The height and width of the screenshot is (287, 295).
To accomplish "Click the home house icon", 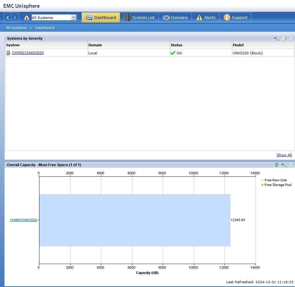I will (x=26, y=17).
